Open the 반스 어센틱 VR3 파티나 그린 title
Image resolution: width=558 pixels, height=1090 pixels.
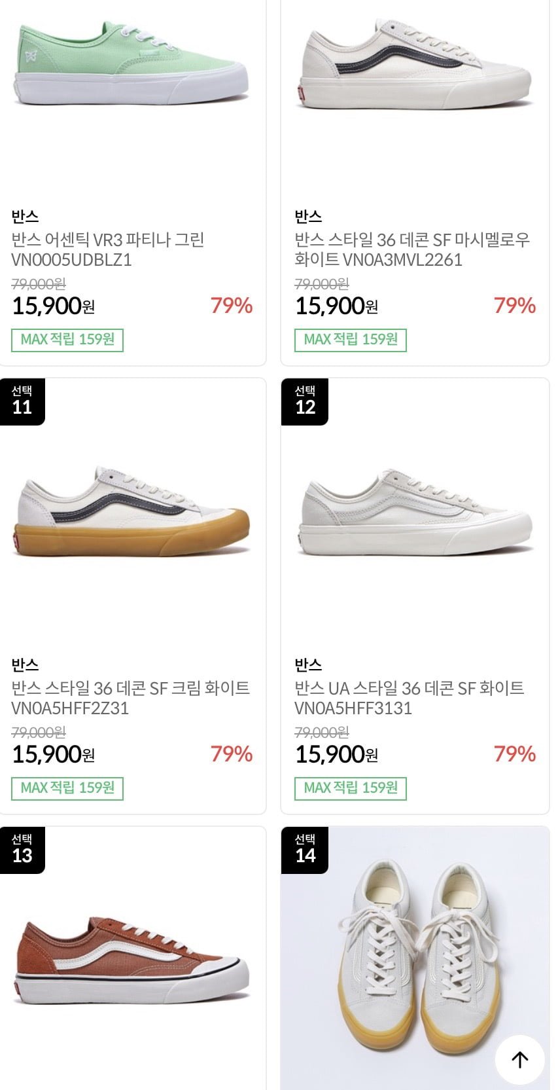(108, 249)
